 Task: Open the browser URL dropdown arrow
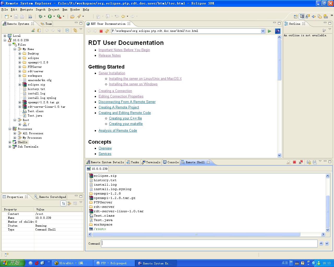point(263,31)
